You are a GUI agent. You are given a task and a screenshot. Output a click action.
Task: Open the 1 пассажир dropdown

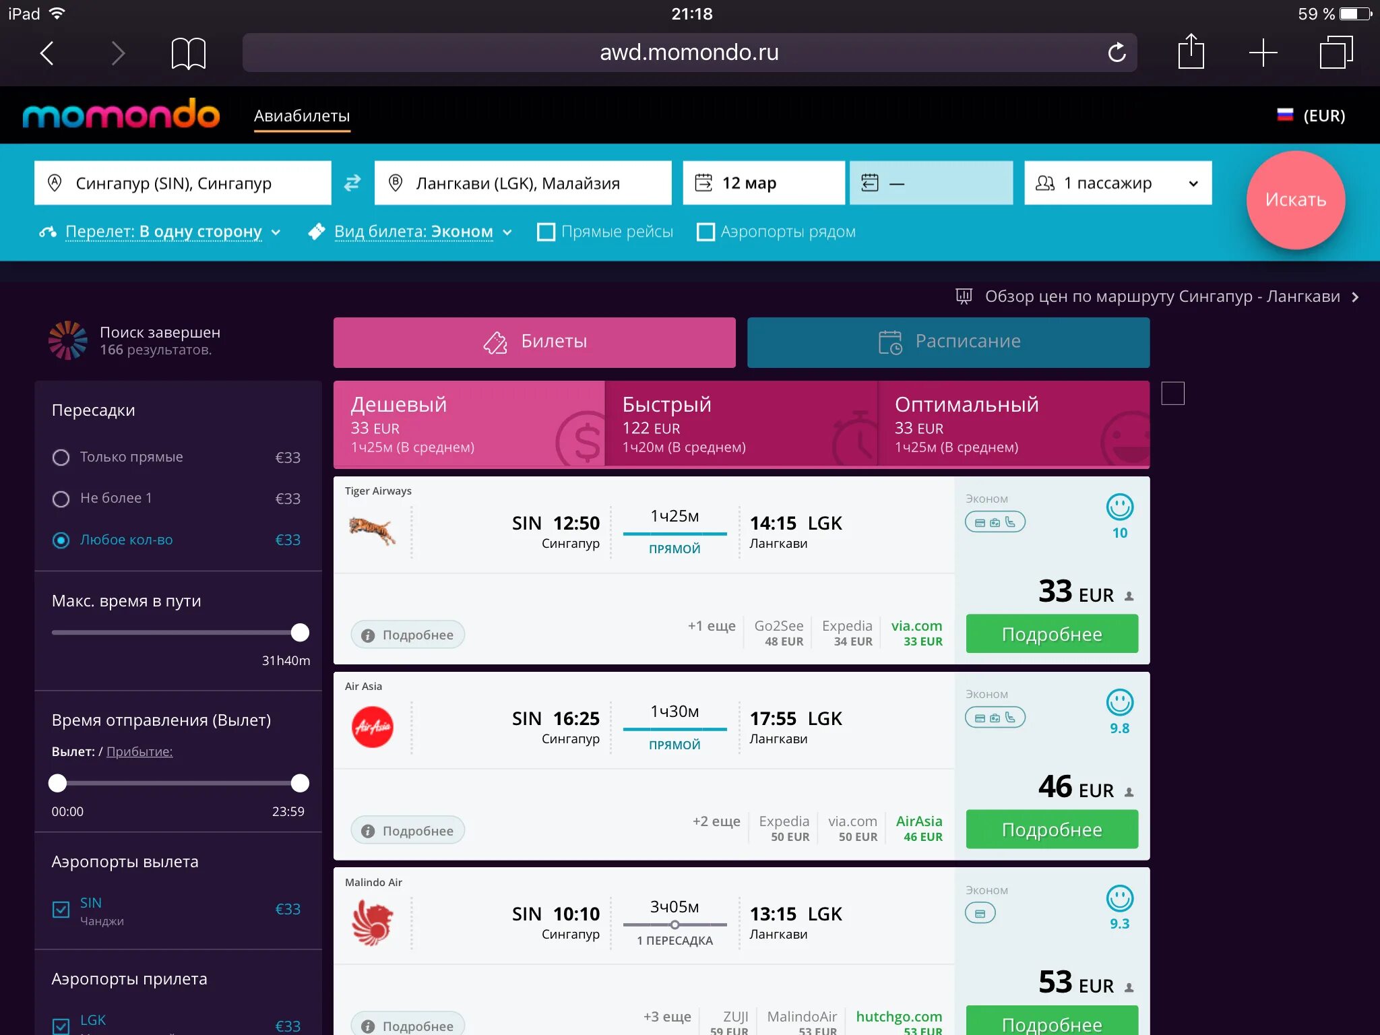[1117, 183]
